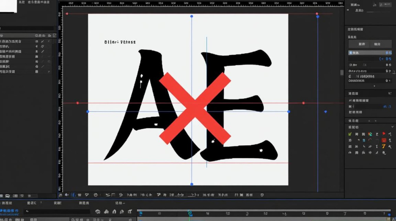Expand the small down arrow below the properties list
Image resolution: width=396 pixels, height=221 pixels.
pyautogui.click(x=374, y=86)
